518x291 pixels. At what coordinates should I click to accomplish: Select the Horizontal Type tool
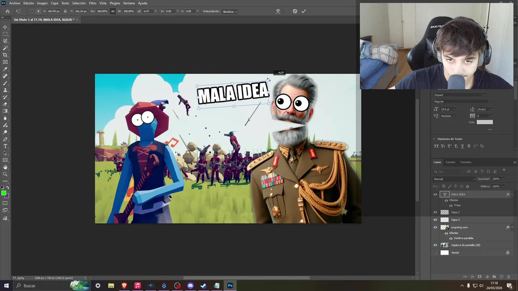click(x=5, y=146)
